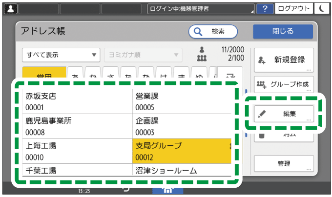The width and height of the screenshot is (332, 197).
Task: Open help with the question mark button
Action: (x=265, y=9)
